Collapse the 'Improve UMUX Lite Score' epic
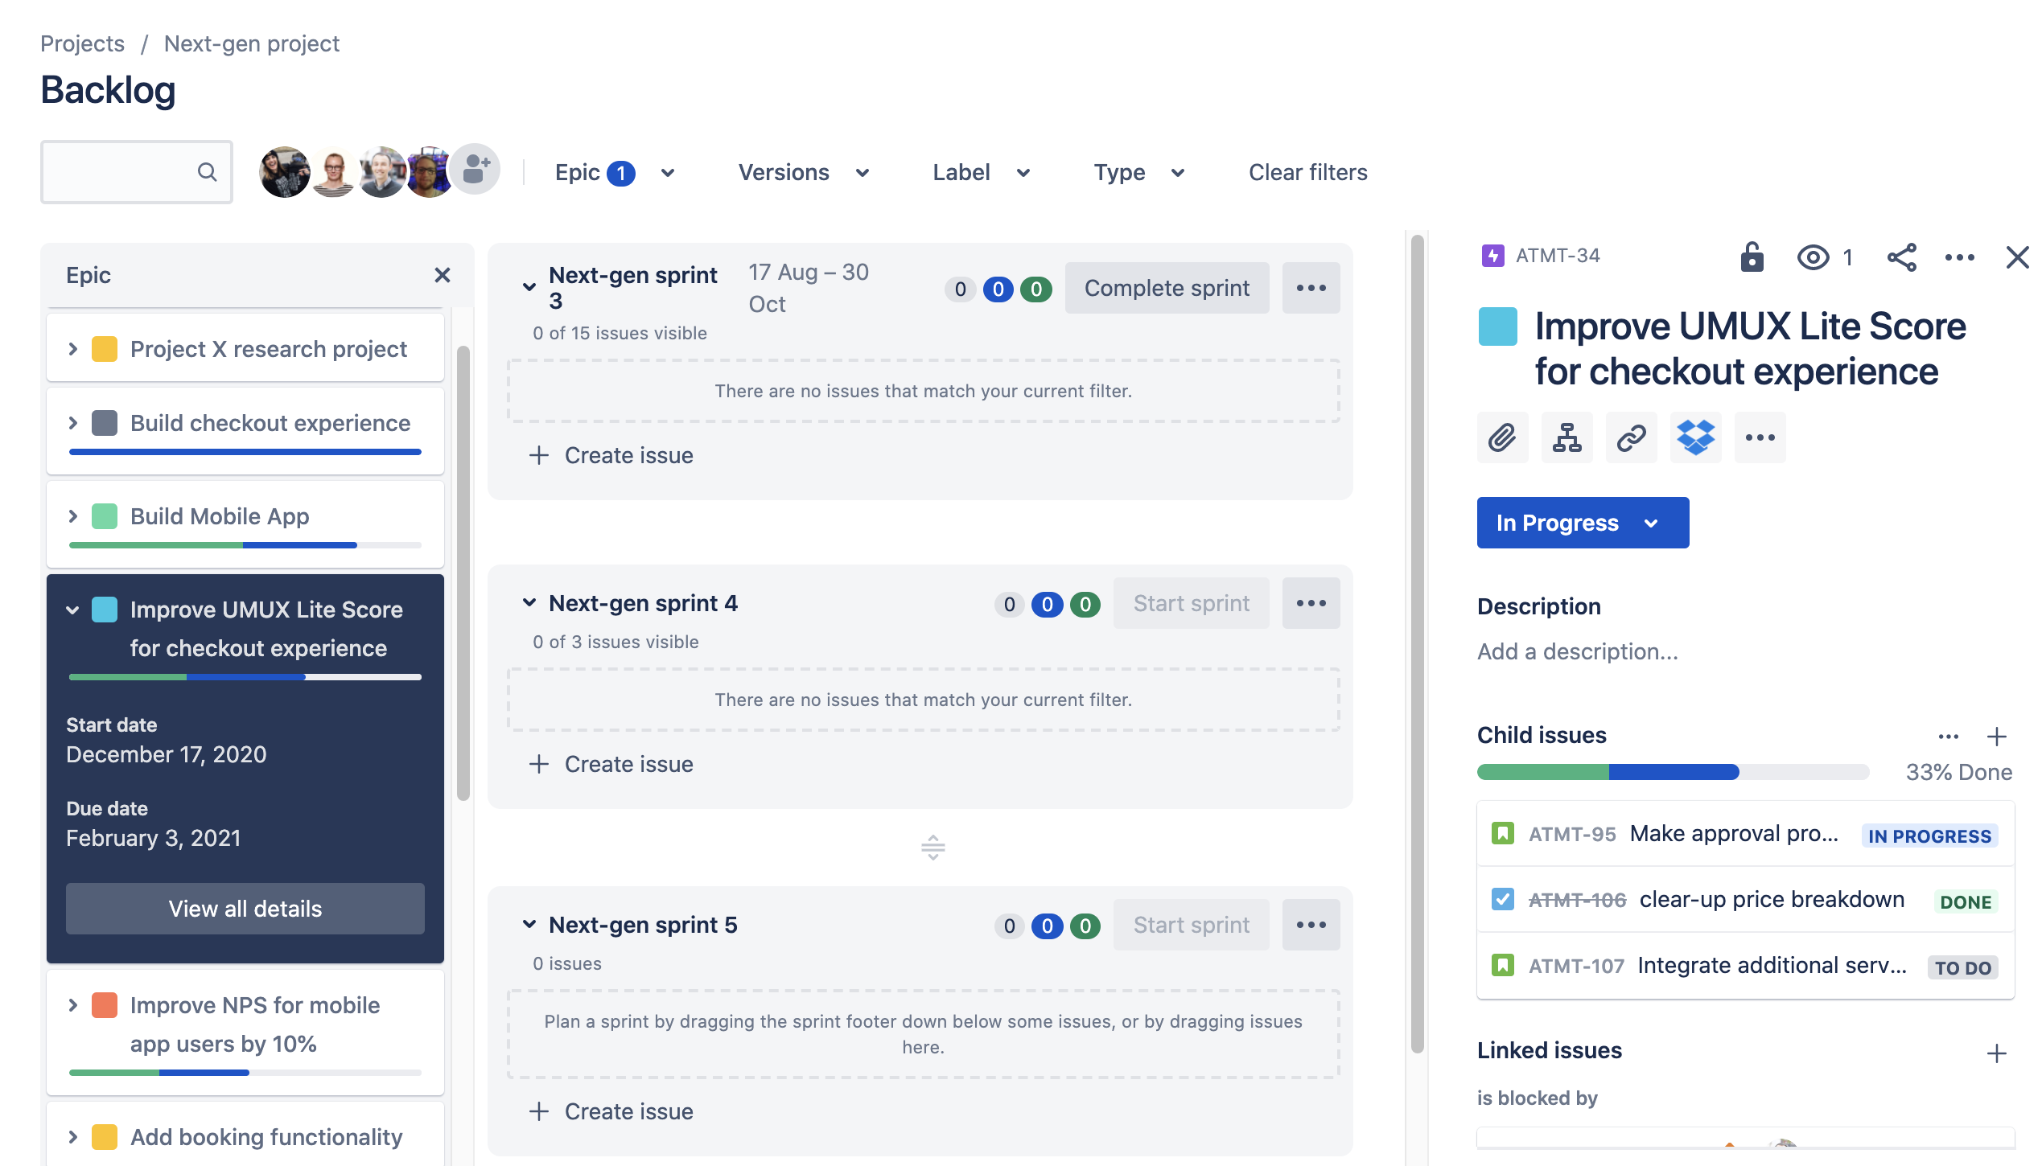Screen dimensions: 2042x1166 pyautogui.click(x=72, y=608)
